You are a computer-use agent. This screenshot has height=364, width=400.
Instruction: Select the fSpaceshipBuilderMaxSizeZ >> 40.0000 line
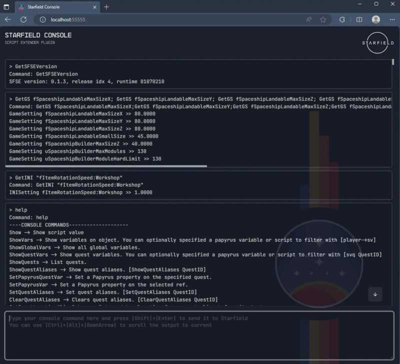(x=80, y=144)
